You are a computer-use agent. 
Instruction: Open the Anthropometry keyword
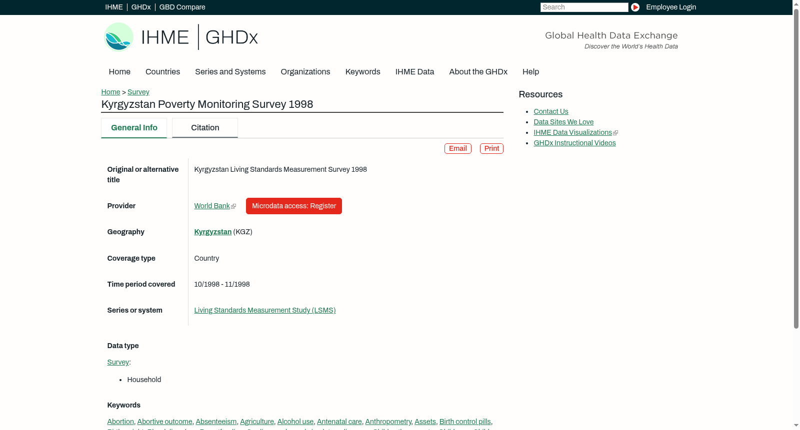(x=388, y=422)
